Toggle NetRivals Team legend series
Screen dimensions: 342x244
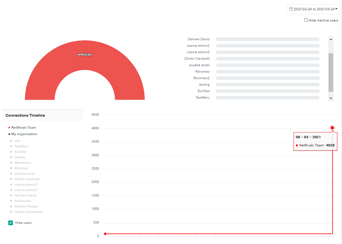coord(23,127)
